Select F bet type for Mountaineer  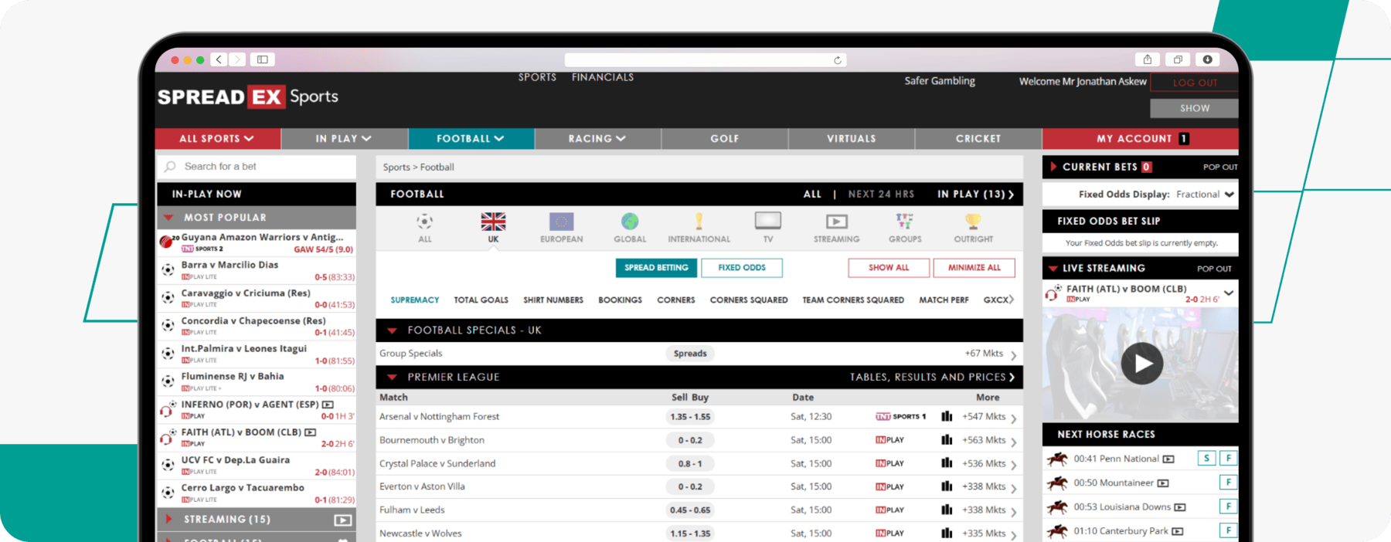[x=1228, y=483]
